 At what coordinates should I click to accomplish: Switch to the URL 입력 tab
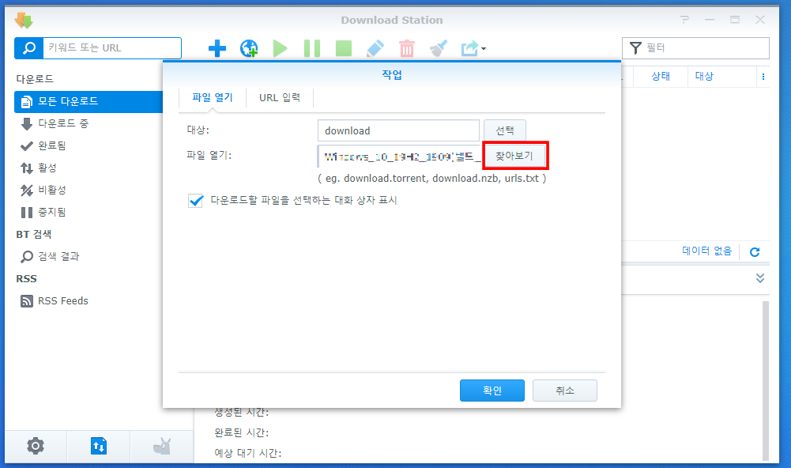[280, 97]
